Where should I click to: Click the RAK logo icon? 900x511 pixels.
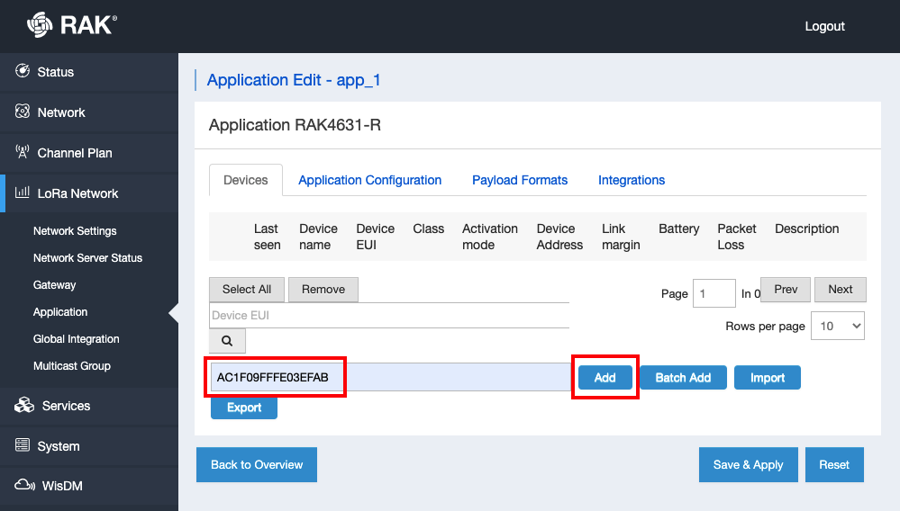point(40,24)
